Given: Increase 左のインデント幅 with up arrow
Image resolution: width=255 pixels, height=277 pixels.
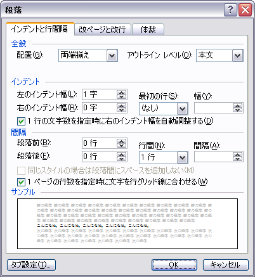Looking at the screenshot, I should [122, 93].
